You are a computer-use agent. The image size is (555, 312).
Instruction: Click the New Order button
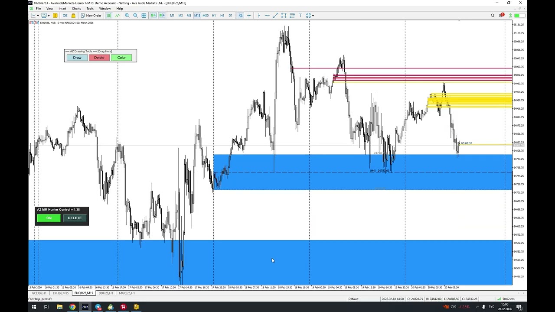point(91,16)
